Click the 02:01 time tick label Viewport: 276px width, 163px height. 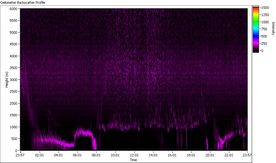[x=39, y=155]
